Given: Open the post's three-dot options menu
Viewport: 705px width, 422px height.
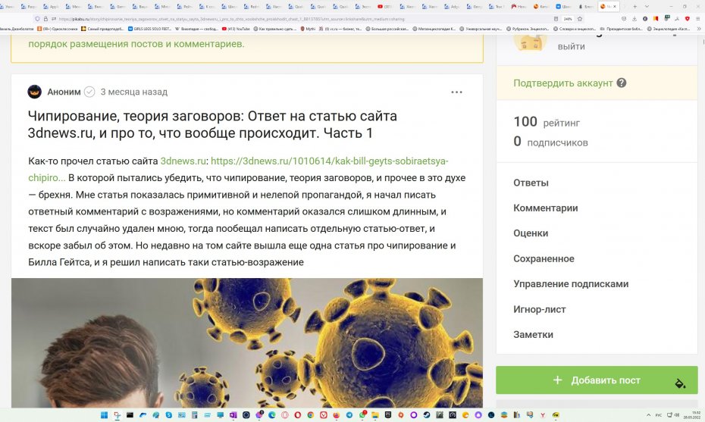Looking at the screenshot, I should pyautogui.click(x=456, y=92).
